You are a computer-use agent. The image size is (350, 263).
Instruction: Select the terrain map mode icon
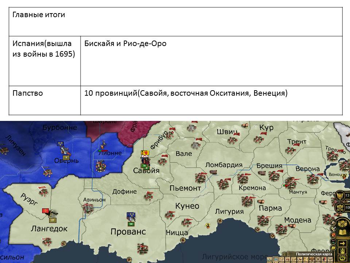click(269, 259)
